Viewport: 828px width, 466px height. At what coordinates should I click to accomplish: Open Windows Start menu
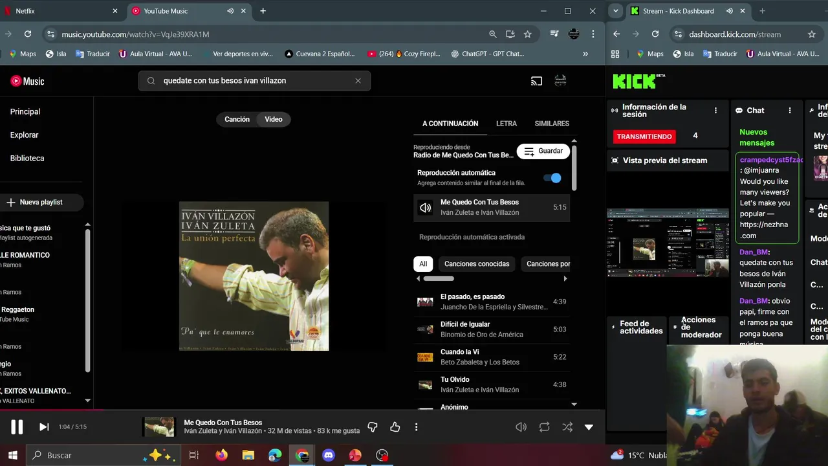pyautogui.click(x=13, y=455)
